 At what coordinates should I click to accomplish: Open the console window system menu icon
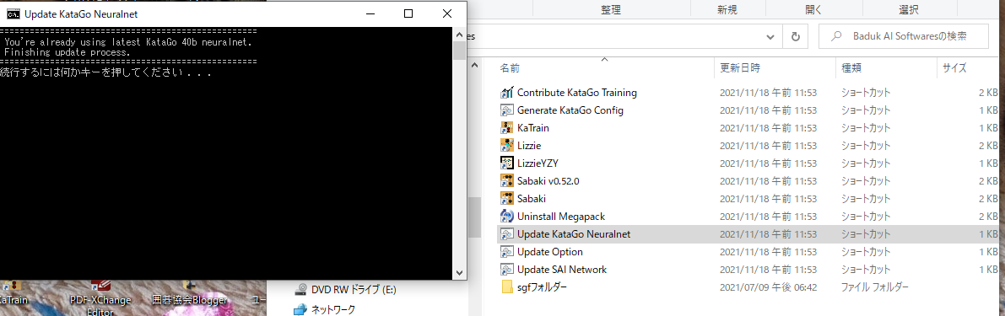12,13
